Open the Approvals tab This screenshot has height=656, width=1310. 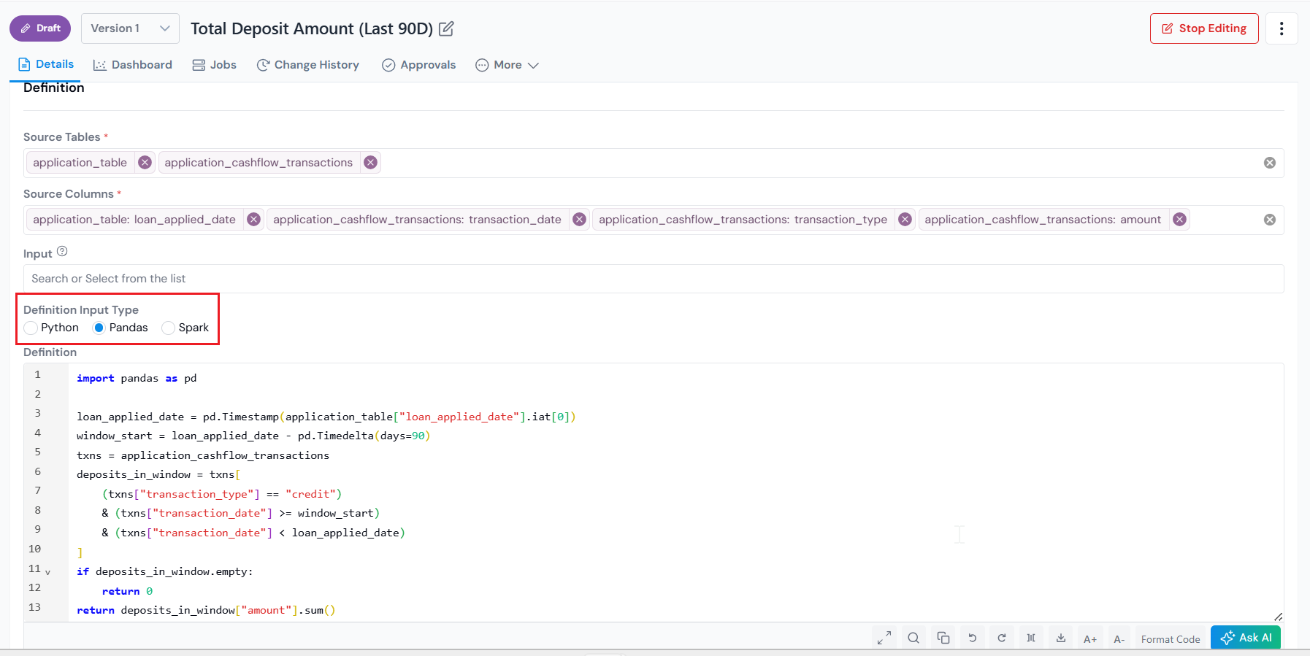point(418,65)
